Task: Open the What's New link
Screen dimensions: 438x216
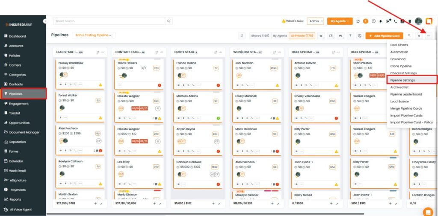Action: (293, 21)
